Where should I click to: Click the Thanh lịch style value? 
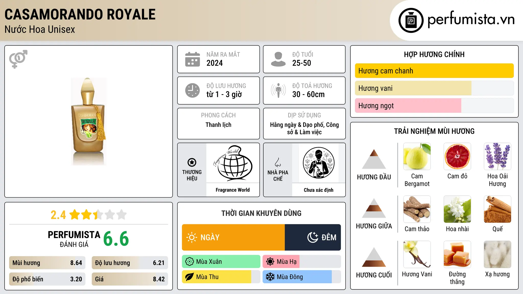point(218,125)
